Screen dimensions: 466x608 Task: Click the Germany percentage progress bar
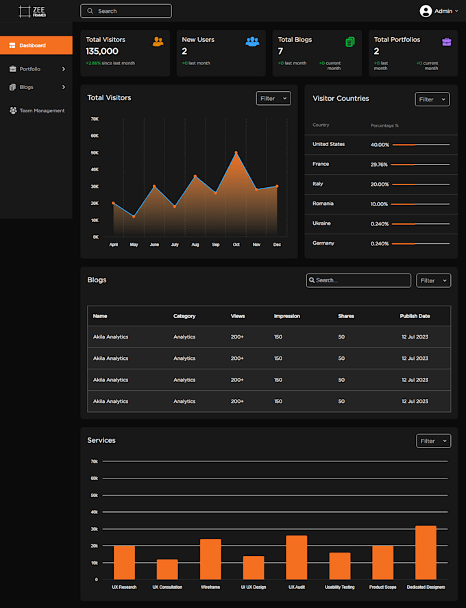click(x=421, y=243)
